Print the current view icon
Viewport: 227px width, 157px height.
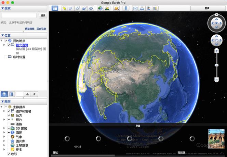(x=142, y=8)
